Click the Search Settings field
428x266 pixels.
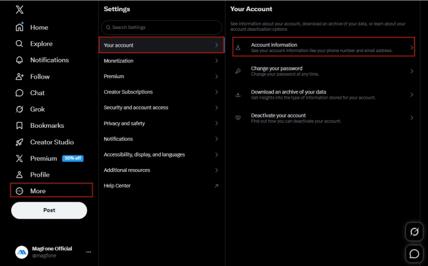[x=161, y=27]
